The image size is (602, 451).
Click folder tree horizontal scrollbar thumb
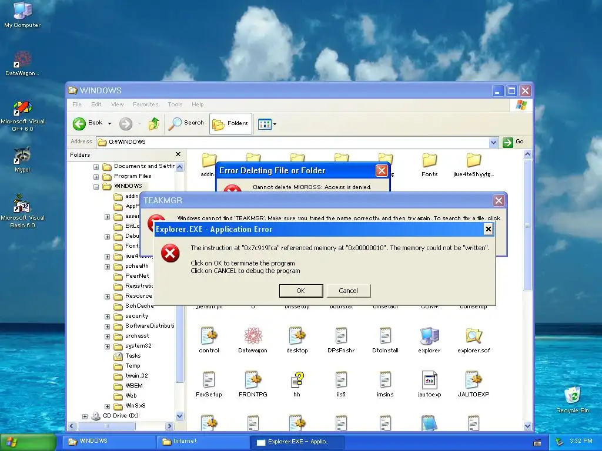106,426
